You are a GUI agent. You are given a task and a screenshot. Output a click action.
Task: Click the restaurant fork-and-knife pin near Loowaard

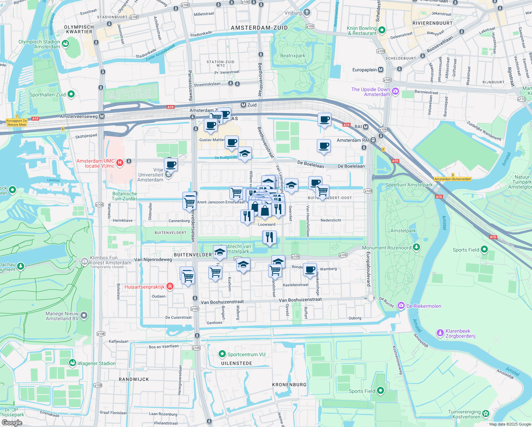coord(246,215)
